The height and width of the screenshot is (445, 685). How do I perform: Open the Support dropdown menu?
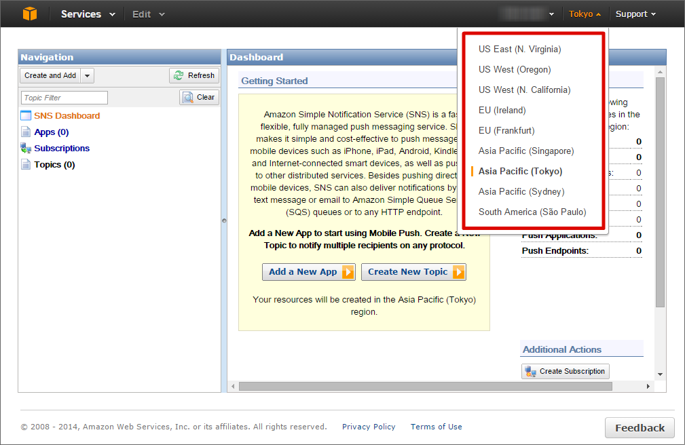click(635, 14)
